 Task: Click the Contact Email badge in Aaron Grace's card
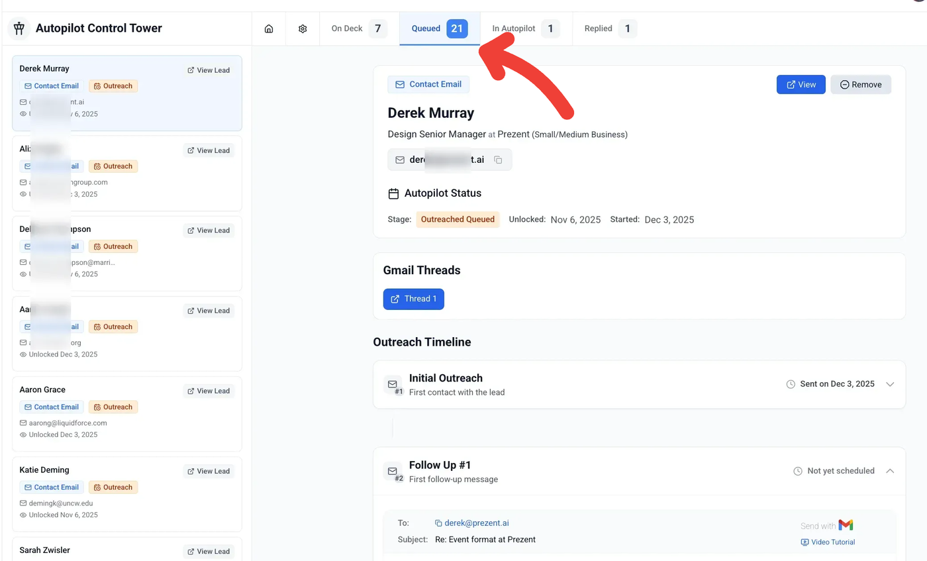point(52,407)
